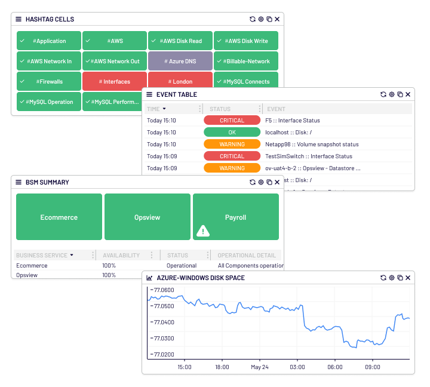Viewport: 430px width, 387px height.
Task: Click the purple #Azure DNS cell
Action: pos(180,61)
